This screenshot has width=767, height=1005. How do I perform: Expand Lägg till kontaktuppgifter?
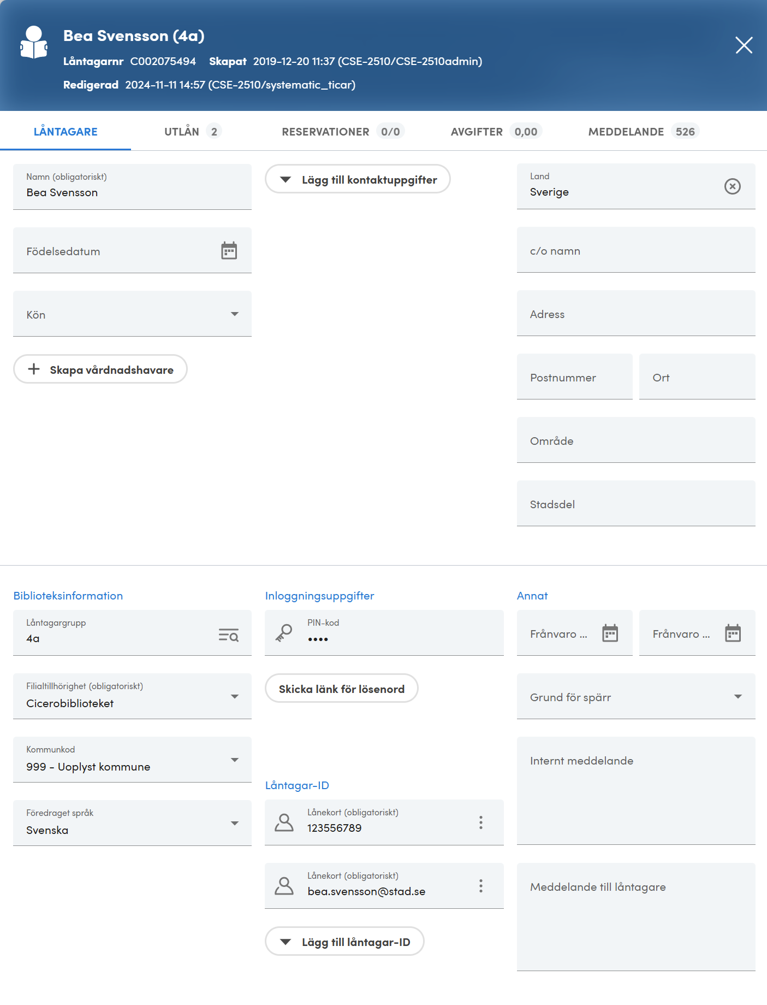point(358,179)
